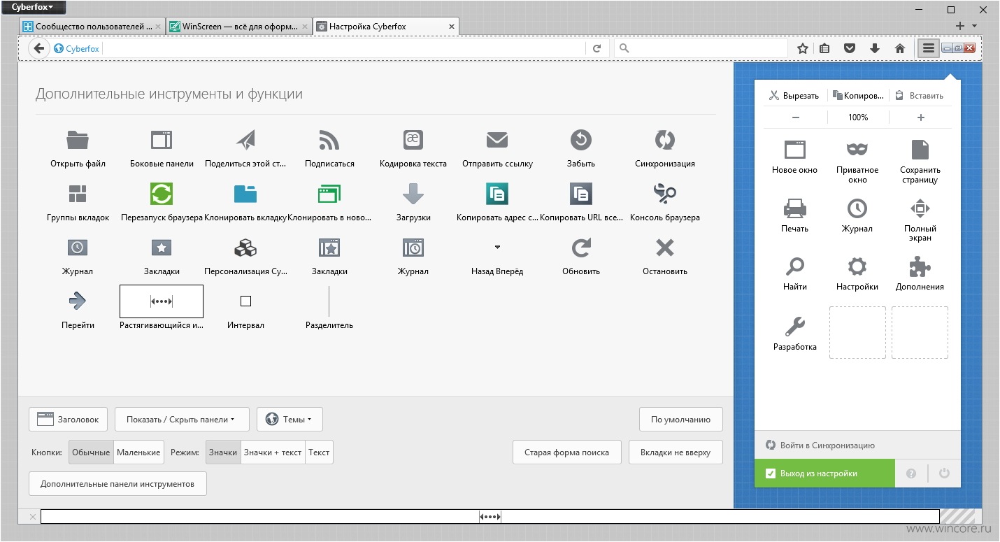Select the Настройка Cyberfox tab
The width and height of the screenshot is (1000, 542).
[x=386, y=27]
